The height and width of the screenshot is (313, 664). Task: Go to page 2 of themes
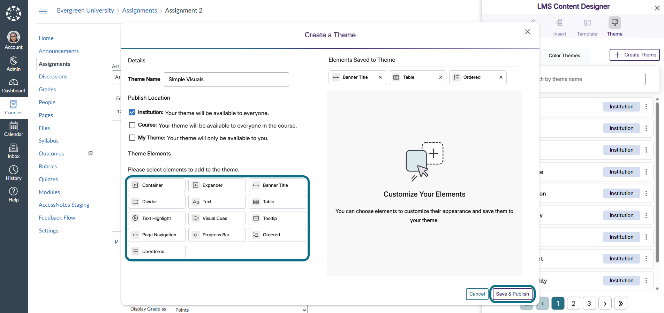(574, 303)
